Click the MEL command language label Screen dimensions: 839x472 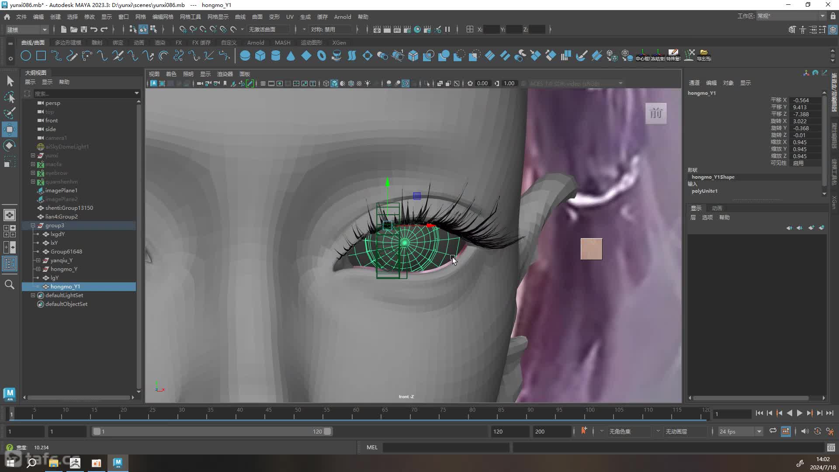[x=372, y=448]
